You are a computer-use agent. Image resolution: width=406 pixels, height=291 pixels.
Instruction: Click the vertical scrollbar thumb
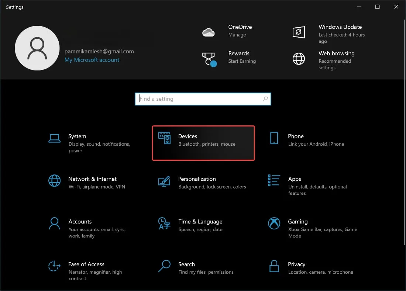click(x=405, y=132)
